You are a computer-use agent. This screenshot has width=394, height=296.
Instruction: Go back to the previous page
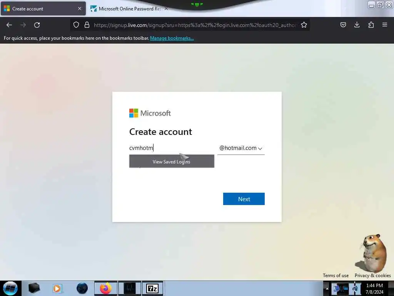pos(9,25)
